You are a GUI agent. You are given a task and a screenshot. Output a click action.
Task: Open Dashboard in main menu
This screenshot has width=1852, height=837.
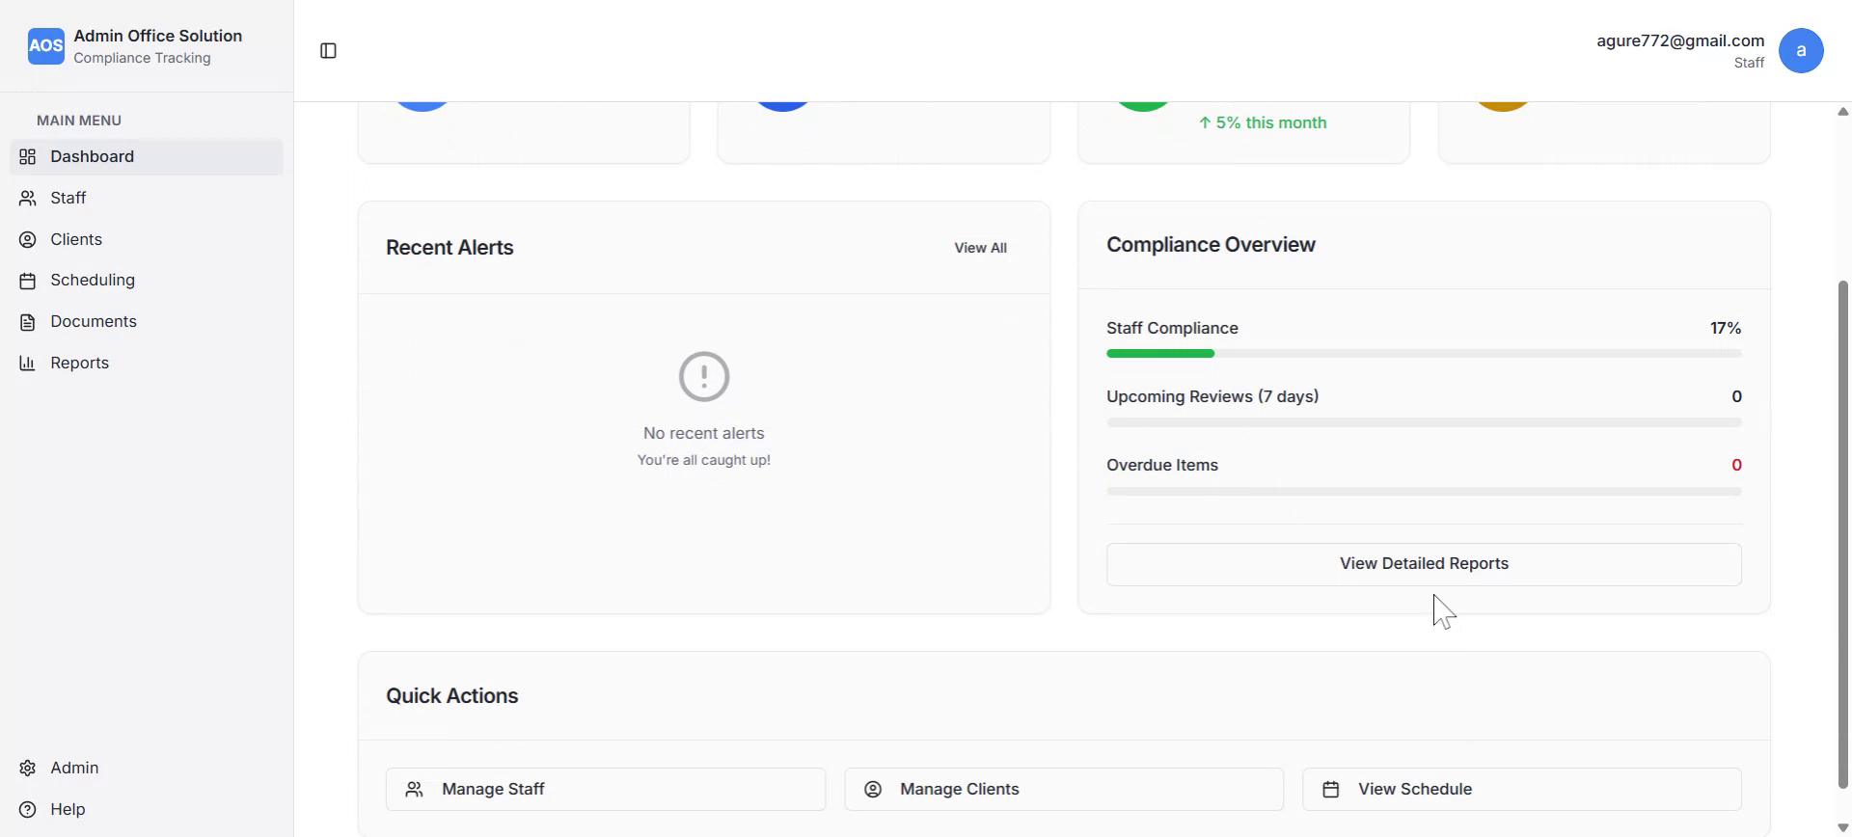pos(147,156)
